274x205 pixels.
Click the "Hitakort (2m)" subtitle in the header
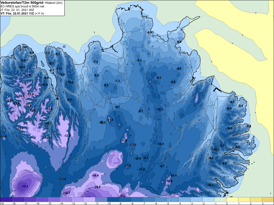[53, 3]
